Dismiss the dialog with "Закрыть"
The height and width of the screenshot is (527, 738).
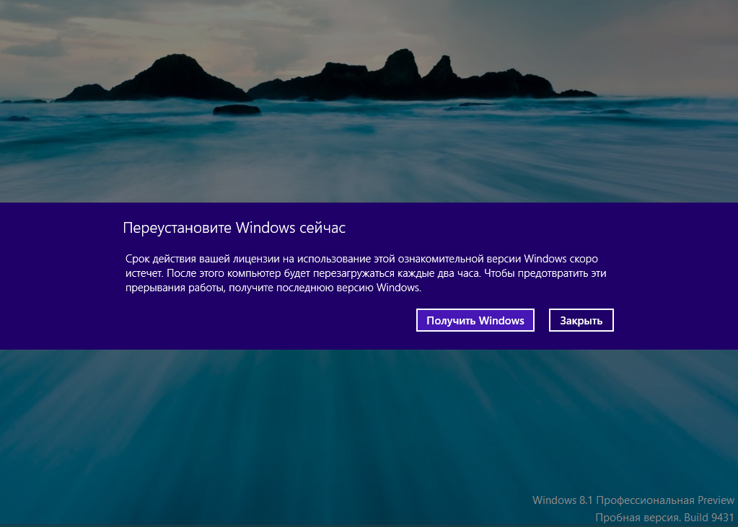point(581,320)
